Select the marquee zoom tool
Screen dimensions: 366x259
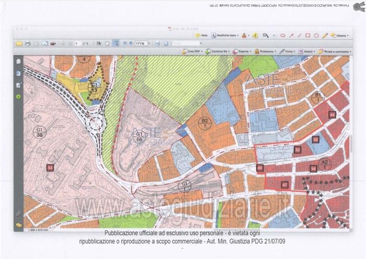point(116,43)
